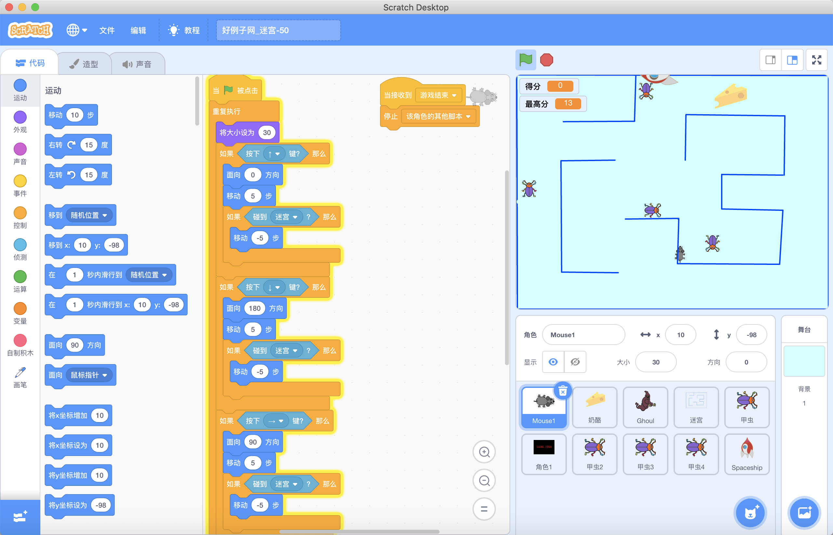Open the ↓ key dropdown in script
This screenshot has width=833, height=535.
(x=274, y=287)
